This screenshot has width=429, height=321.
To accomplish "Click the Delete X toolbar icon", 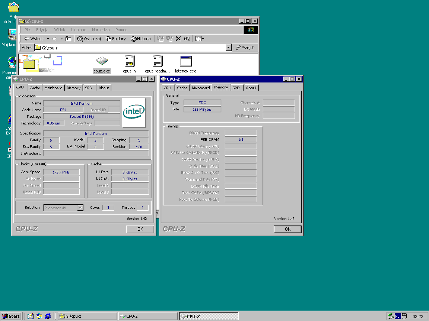I will [178, 39].
